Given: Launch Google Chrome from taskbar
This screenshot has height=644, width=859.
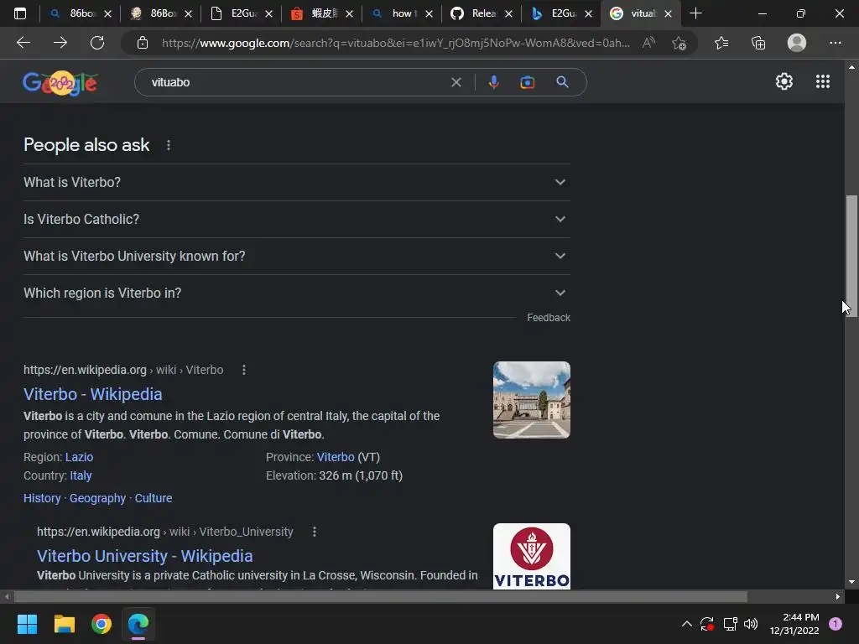Looking at the screenshot, I should point(102,624).
